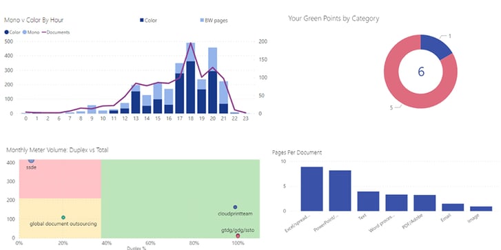The width and height of the screenshot is (501, 250).
Task: Click Monthly Meter Volume chart title
Action: click(57, 149)
